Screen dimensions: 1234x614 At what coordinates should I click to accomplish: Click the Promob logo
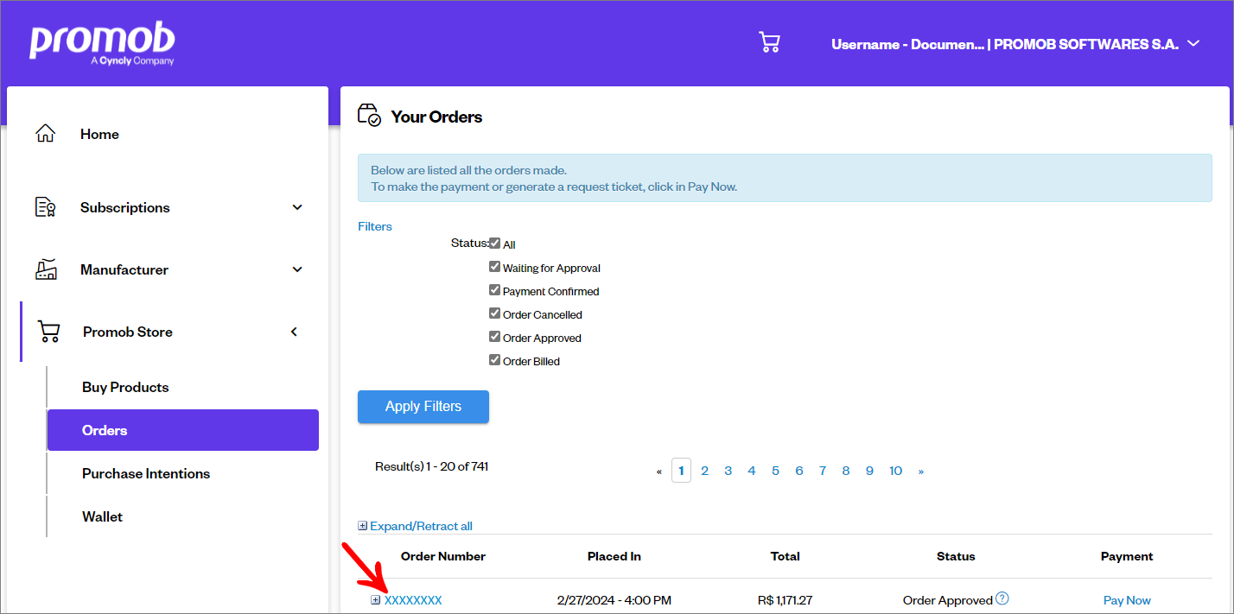click(102, 45)
